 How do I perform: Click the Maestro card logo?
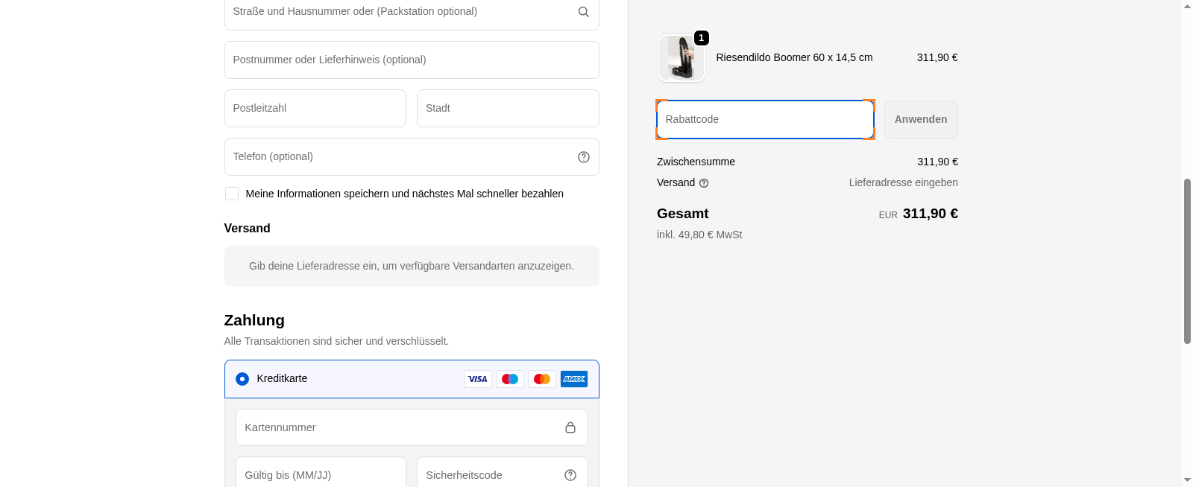coord(510,379)
